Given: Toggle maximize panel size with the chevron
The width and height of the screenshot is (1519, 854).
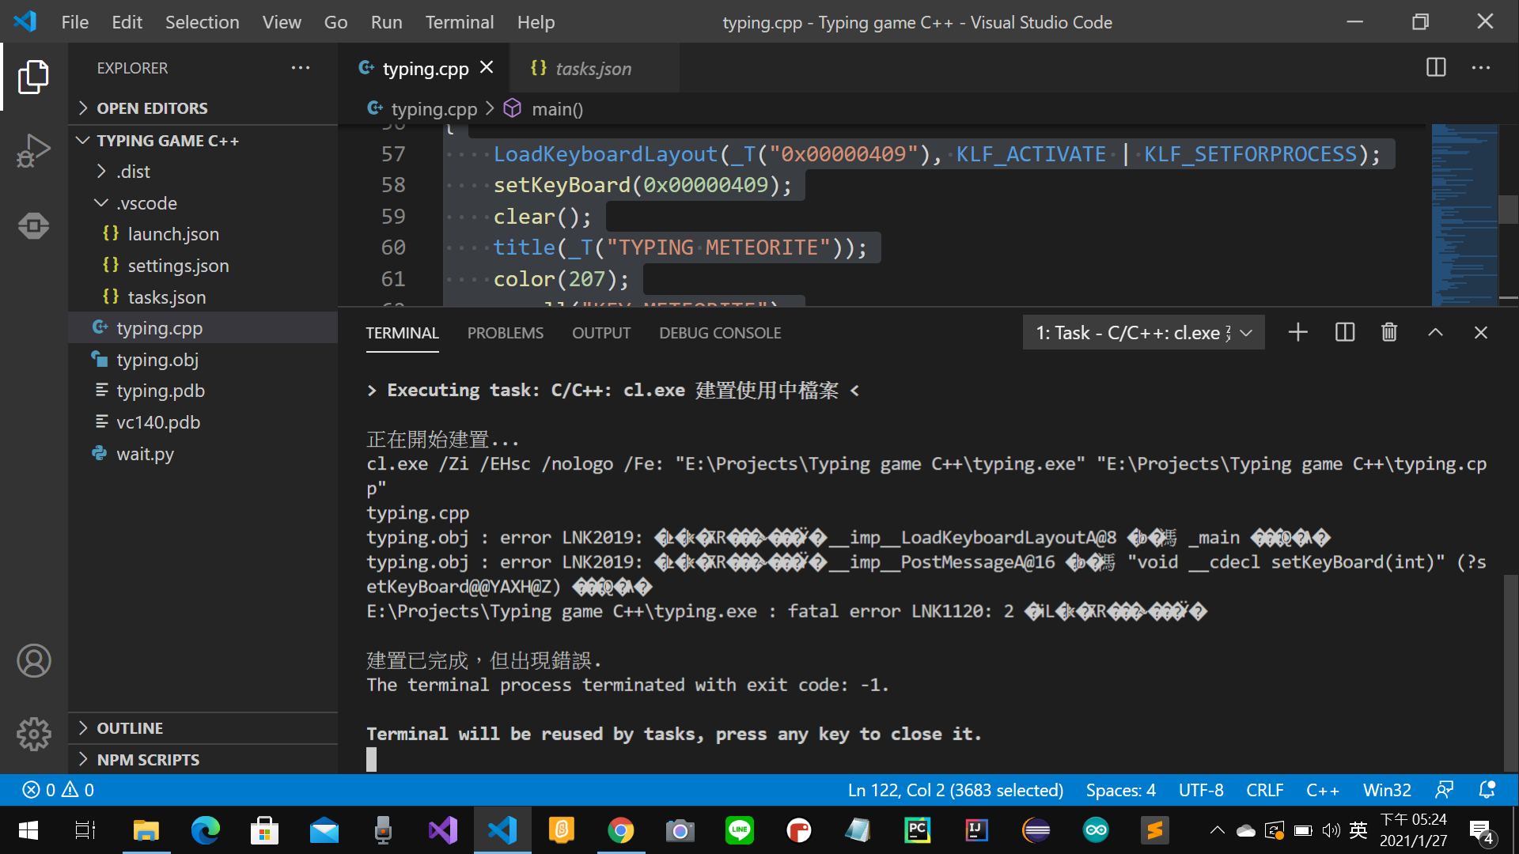Looking at the screenshot, I should click(1435, 332).
